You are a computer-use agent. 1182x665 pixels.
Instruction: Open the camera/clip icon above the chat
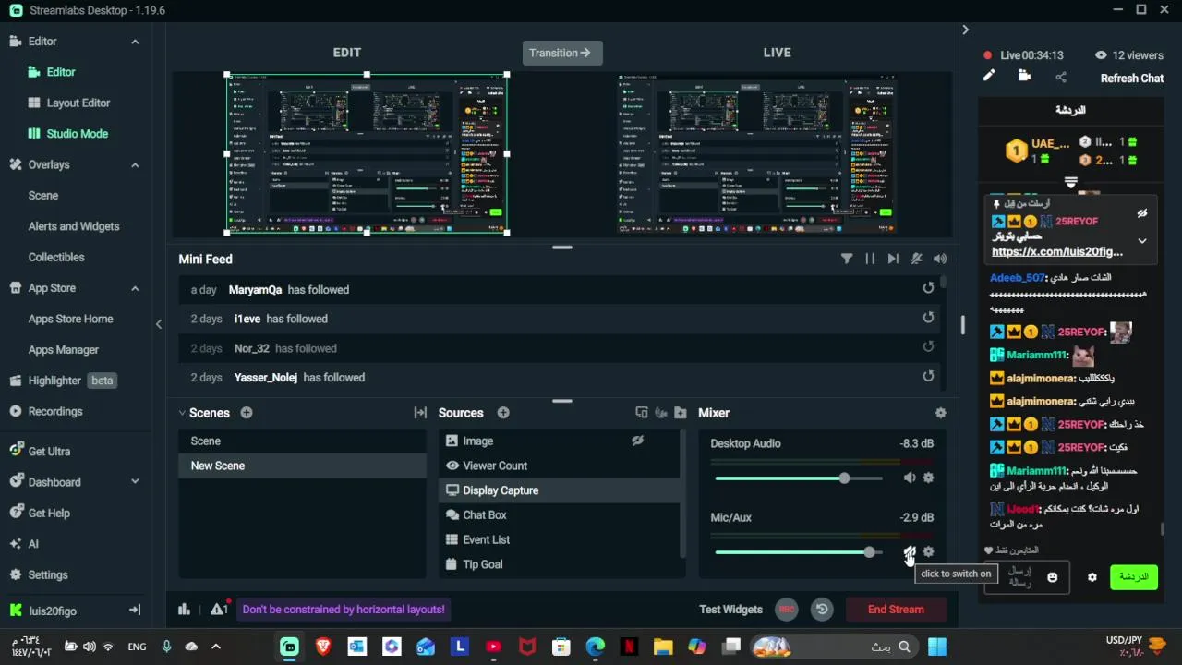tap(1024, 76)
